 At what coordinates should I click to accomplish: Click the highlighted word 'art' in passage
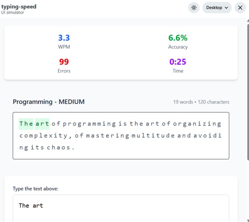(42, 124)
